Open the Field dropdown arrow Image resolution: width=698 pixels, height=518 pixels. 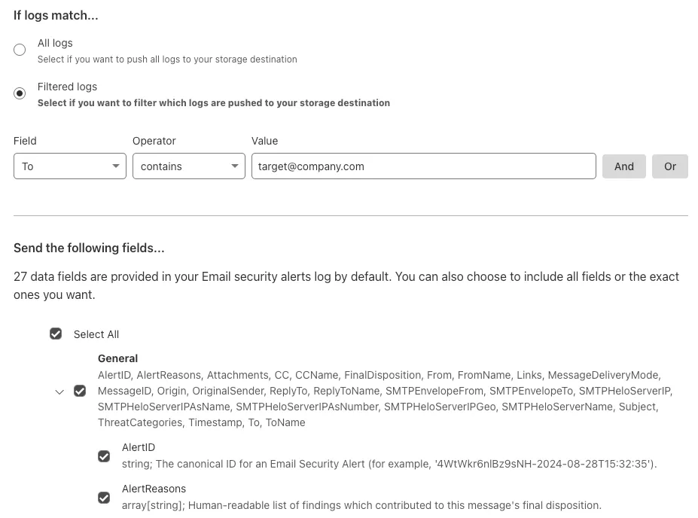coord(116,166)
